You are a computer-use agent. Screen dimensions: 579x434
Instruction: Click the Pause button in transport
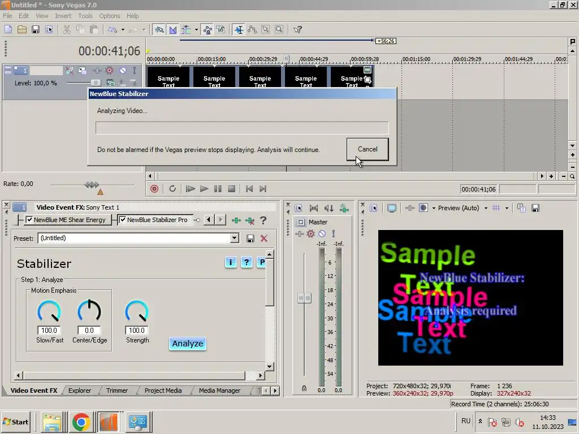(x=218, y=189)
